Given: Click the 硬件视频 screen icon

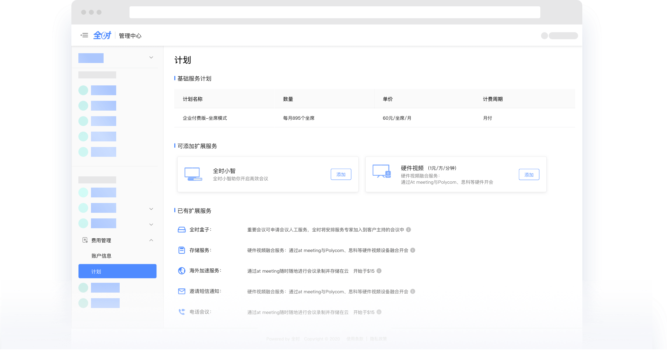Looking at the screenshot, I should click(381, 171).
